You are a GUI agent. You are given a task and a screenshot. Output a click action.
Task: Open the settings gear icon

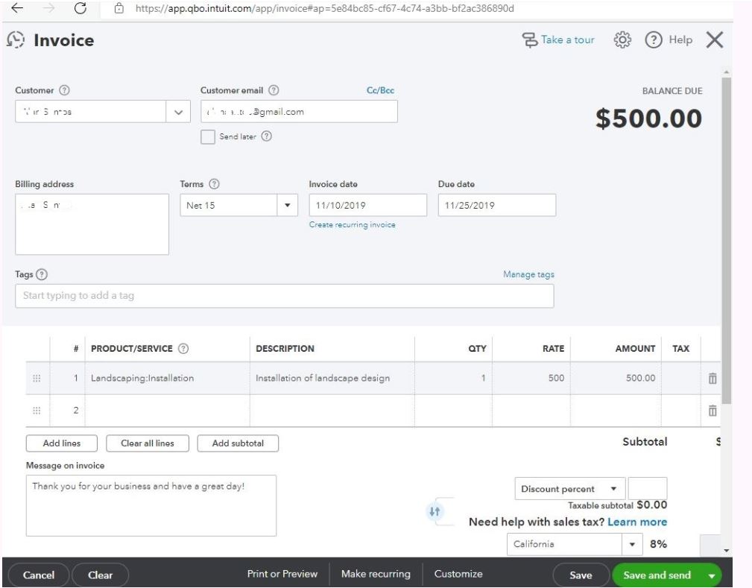click(x=622, y=39)
